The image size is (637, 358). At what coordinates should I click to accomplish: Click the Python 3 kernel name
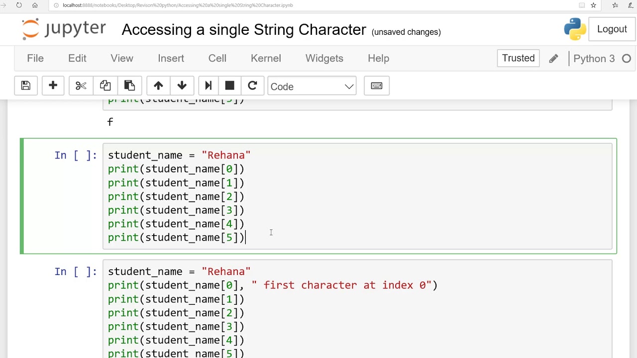[x=594, y=59]
